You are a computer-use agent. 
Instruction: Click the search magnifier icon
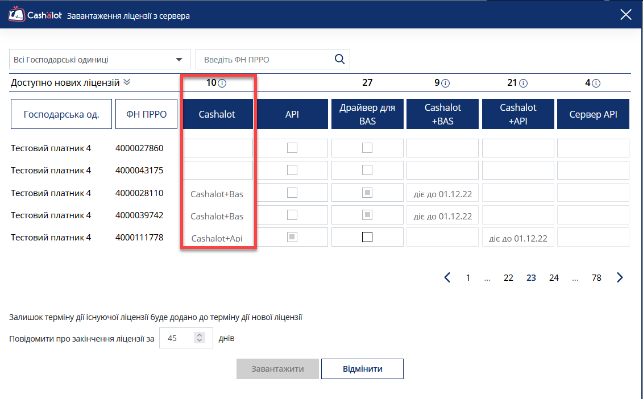click(339, 59)
